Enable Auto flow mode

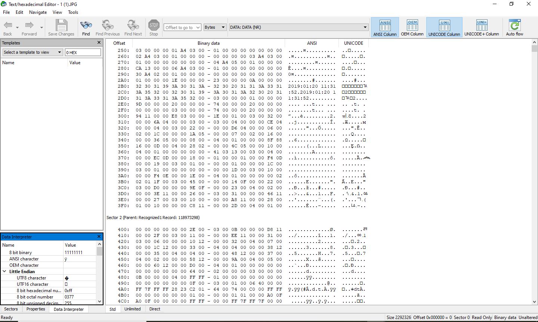click(x=514, y=28)
